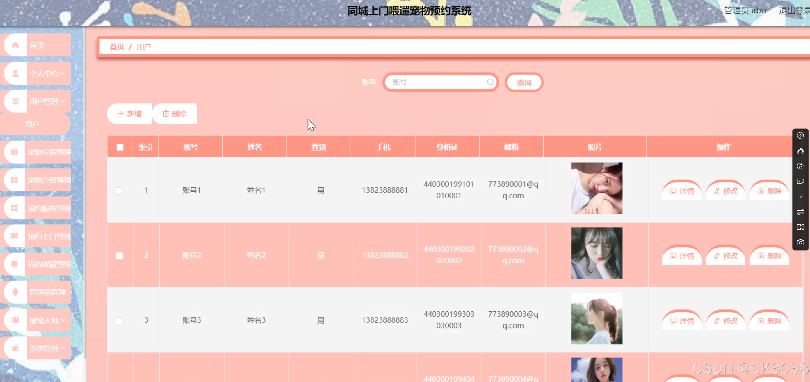Click the home icon in sidebar

point(15,45)
